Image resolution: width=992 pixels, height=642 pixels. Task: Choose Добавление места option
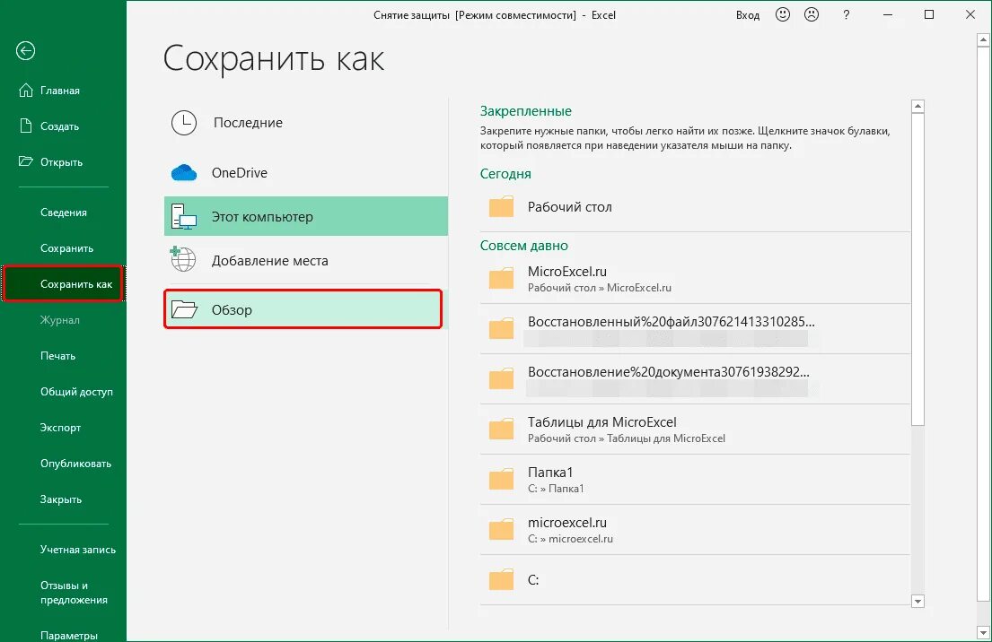306,260
